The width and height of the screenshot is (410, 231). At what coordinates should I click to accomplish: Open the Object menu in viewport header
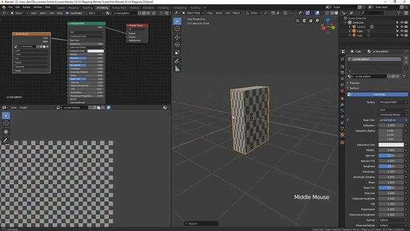(236, 13)
